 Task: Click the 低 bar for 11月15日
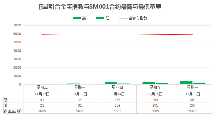point(162,84)
